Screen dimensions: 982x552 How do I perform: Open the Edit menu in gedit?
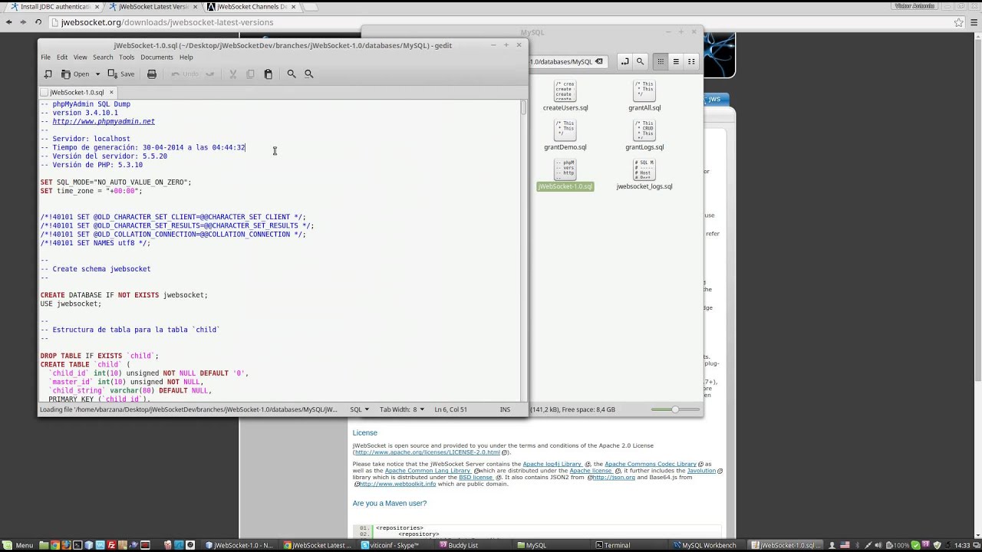[62, 58]
